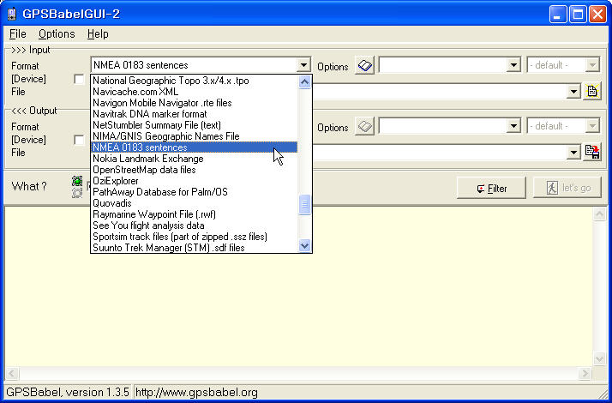The width and height of the screenshot is (612, 403).
Task: Expand Output Options dropdown
Action: coord(513,126)
